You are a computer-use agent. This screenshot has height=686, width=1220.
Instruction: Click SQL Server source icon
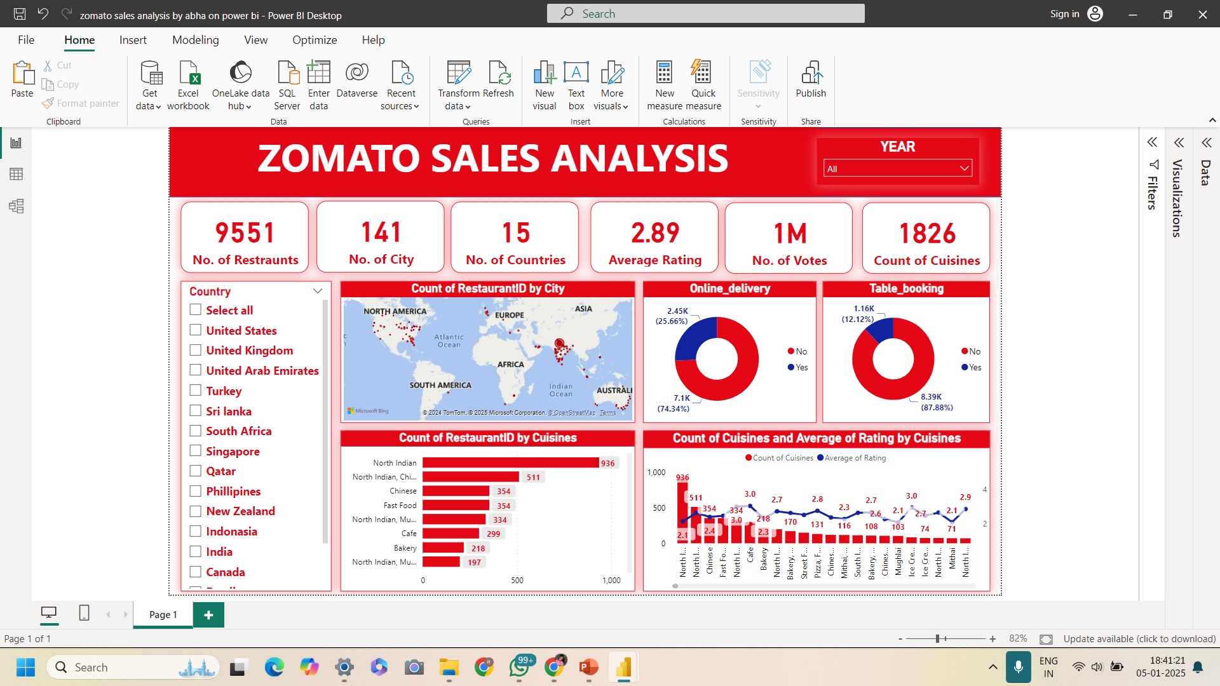click(287, 72)
